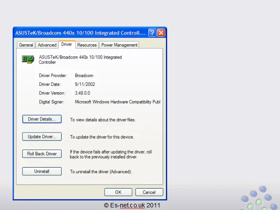Screen dimensions: 280x210
Task: Click Roll Back Driver
Action: coord(42,154)
